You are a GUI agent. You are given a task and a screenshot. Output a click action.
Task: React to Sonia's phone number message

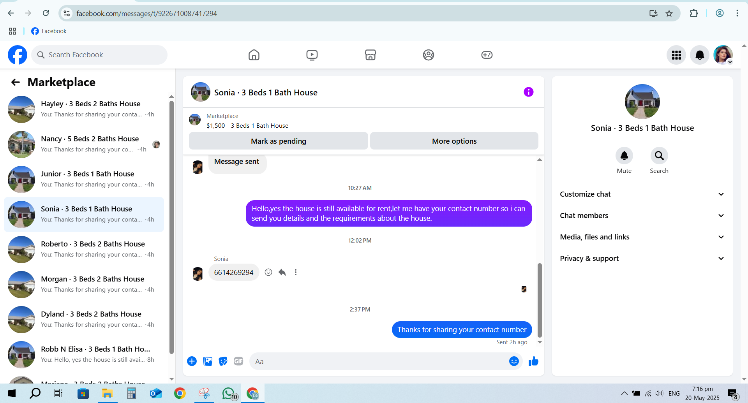(268, 272)
